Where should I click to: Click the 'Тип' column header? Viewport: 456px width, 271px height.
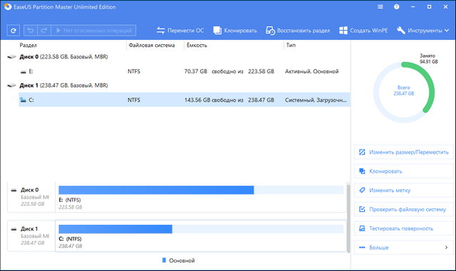pyautogui.click(x=291, y=45)
